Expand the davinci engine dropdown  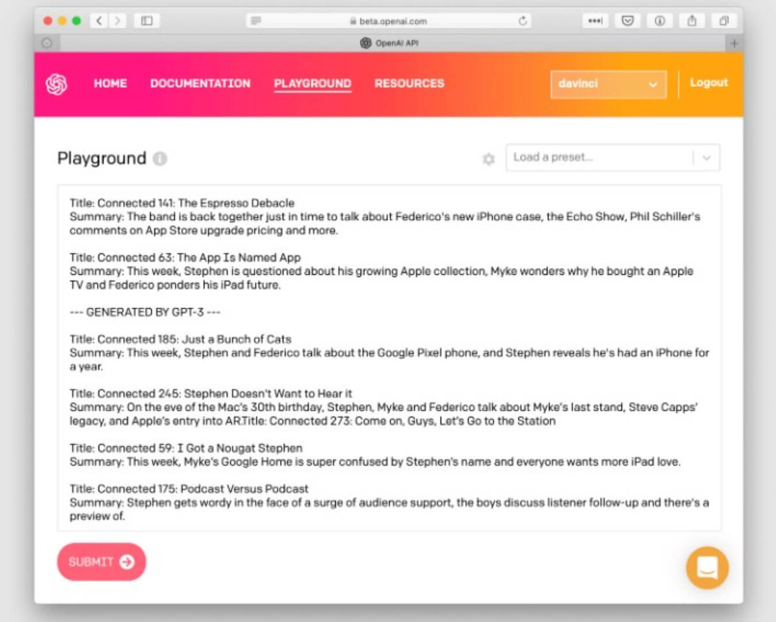coord(609,84)
